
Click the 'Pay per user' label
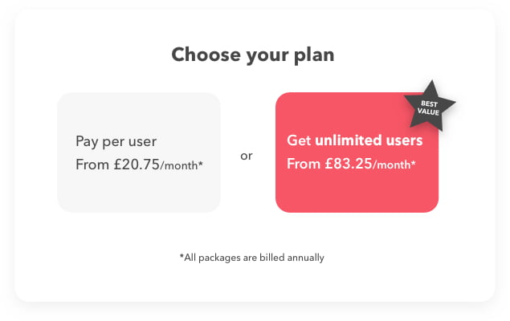click(x=116, y=142)
